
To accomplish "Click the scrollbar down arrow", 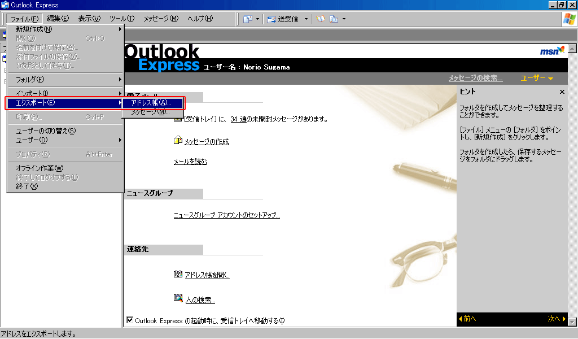I will click(x=572, y=322).
